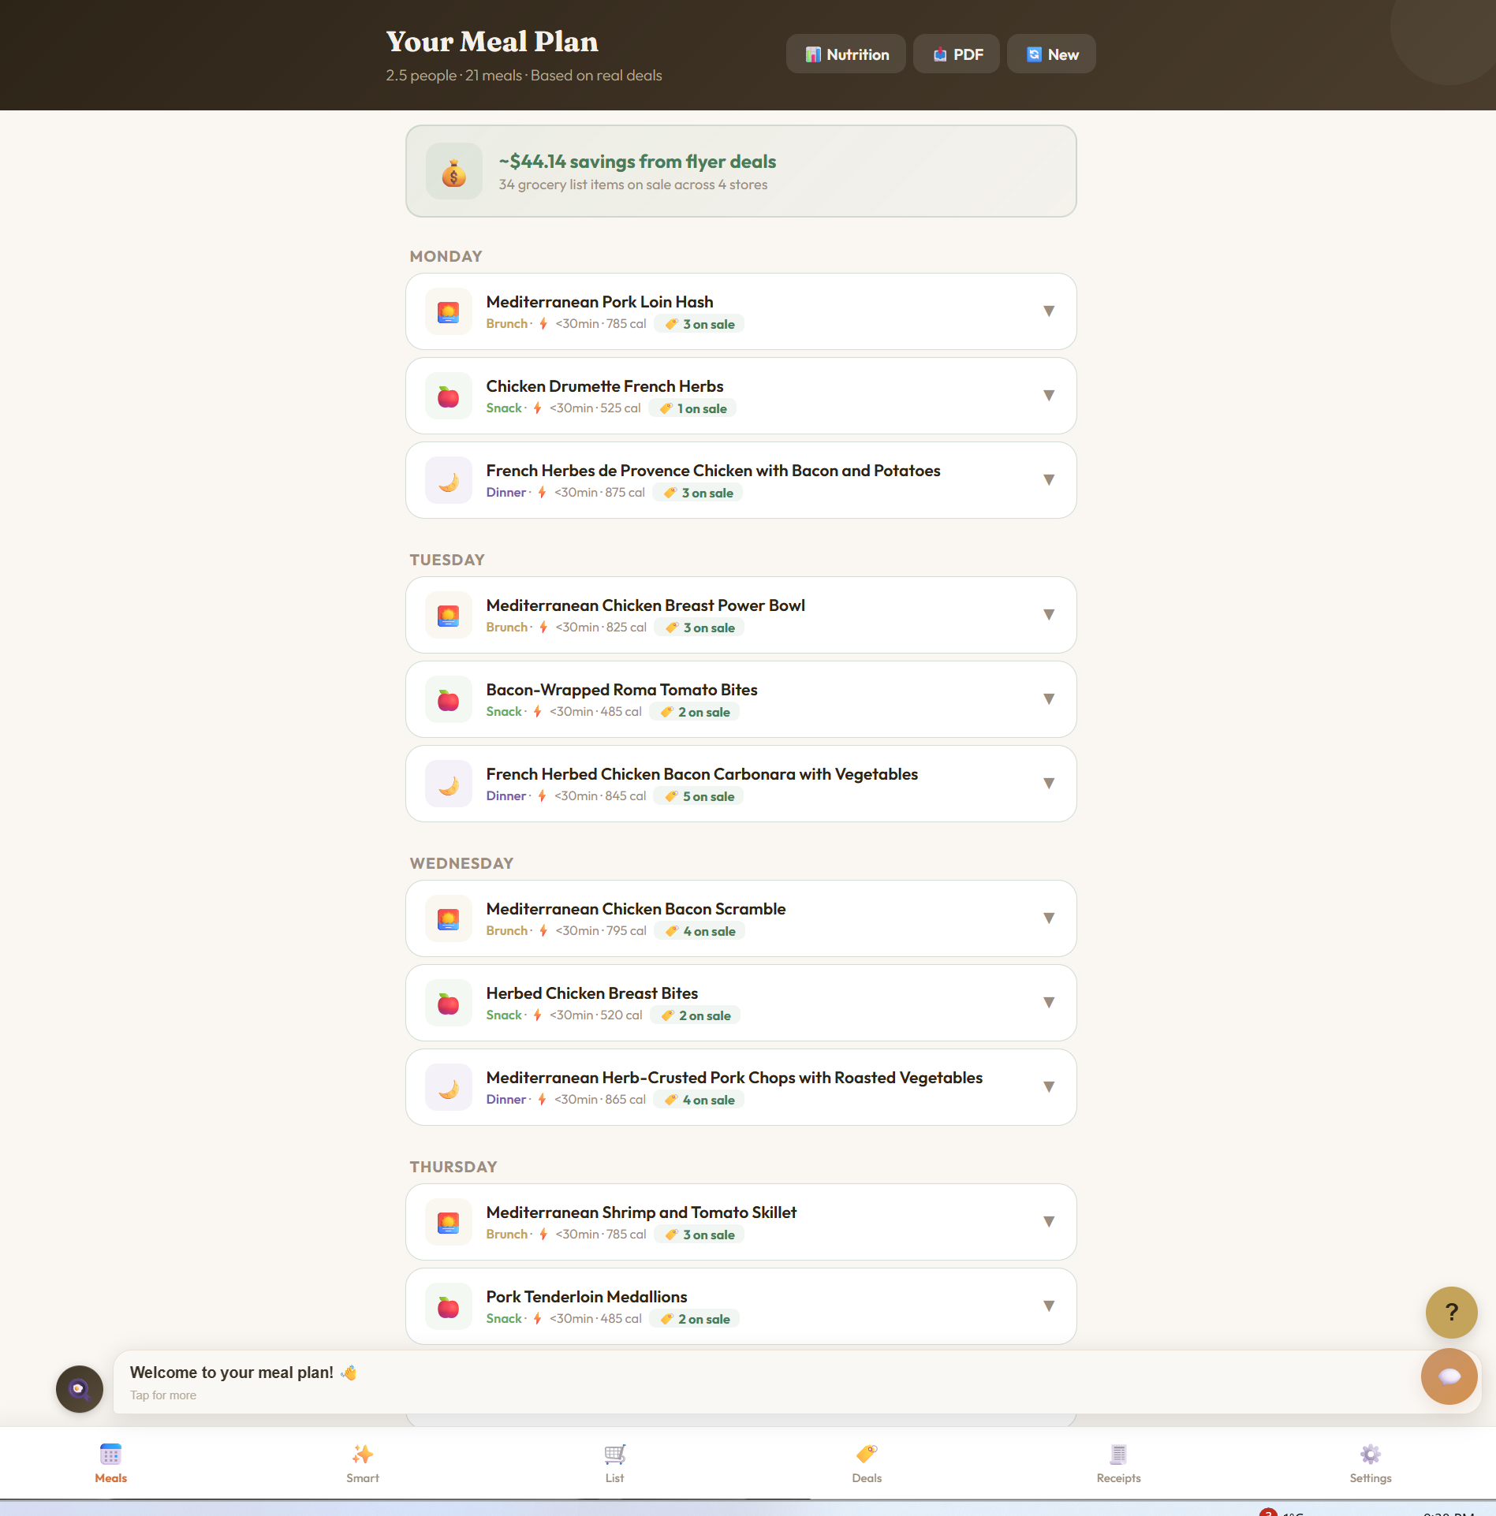Click the help question mark icon

[1451, 1312]
